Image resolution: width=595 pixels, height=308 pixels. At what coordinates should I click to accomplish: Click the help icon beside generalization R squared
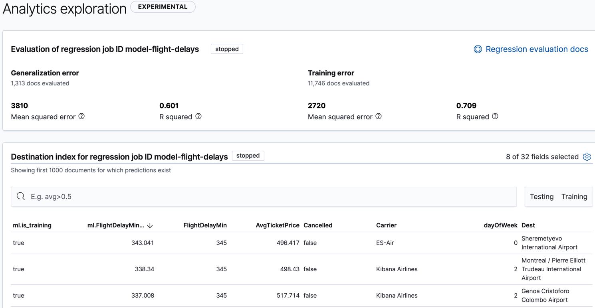pos(198,116)
